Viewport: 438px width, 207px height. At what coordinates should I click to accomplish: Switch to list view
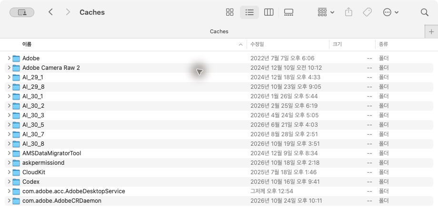coord(249,12)
